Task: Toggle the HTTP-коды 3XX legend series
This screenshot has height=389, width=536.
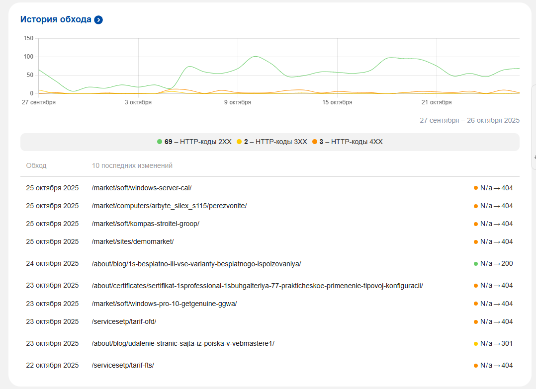Action: [x=275, y=142]
